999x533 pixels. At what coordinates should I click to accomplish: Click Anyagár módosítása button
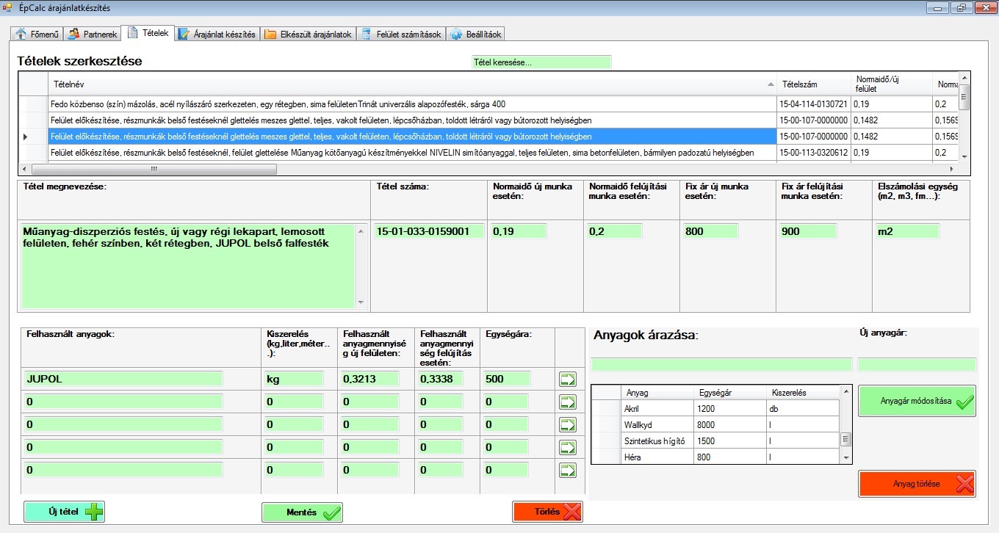click(x=917, y=401)
